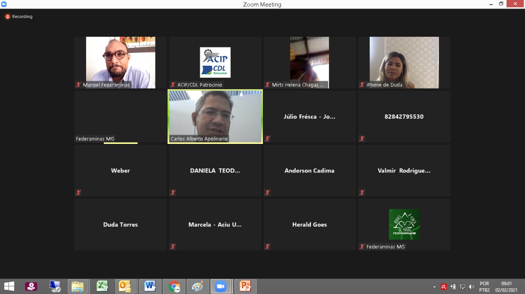Show hidden system tray icons
Image resolution: width=525 pixels, height=294 pixels.
pos(434,287)
